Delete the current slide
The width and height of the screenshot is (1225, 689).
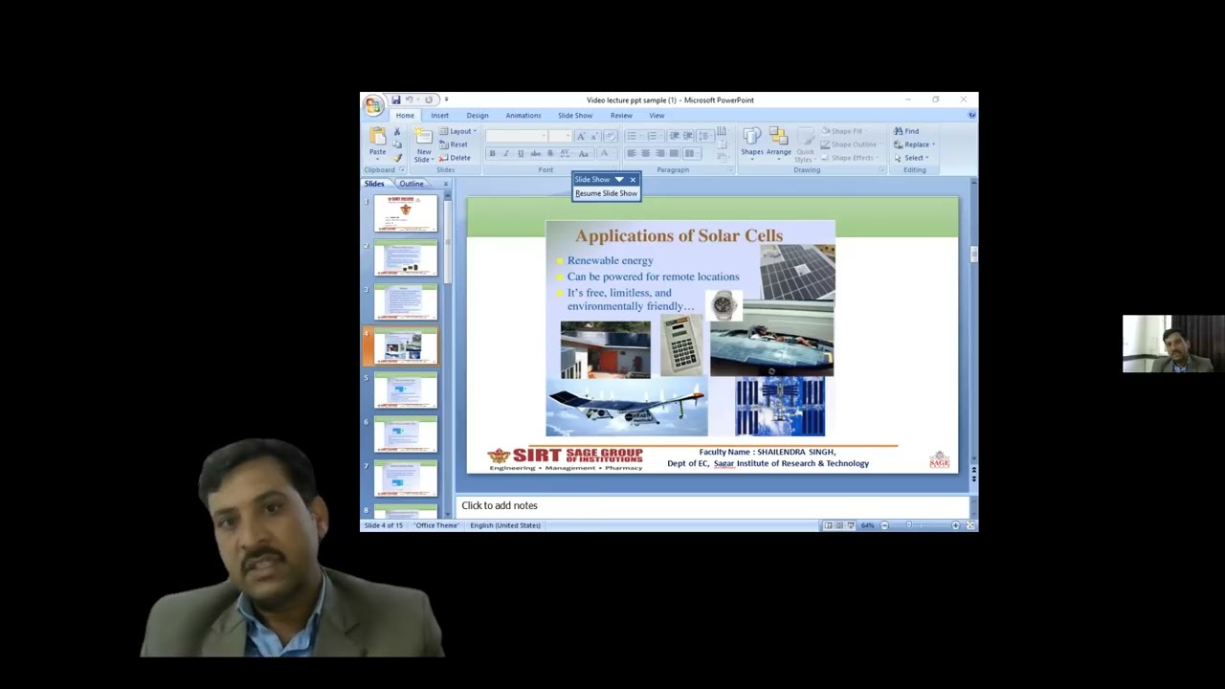[x=455, y=158]
